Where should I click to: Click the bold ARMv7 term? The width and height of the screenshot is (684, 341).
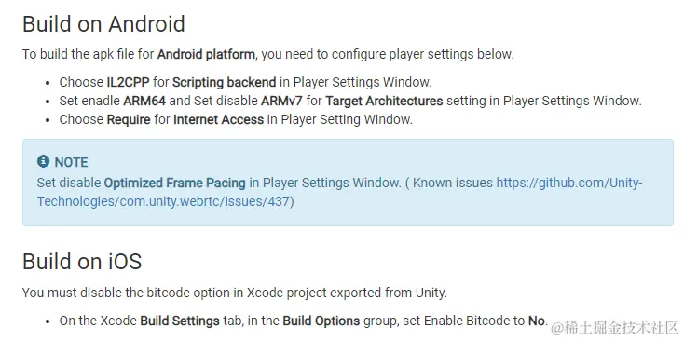pos(281,101)
